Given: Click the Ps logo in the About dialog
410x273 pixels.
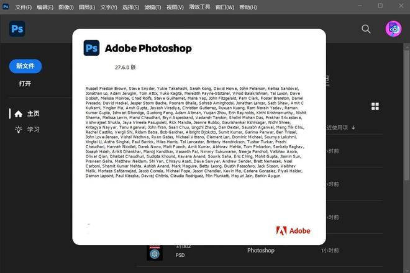Looking at the screenshot, I should tap(91, 48).
